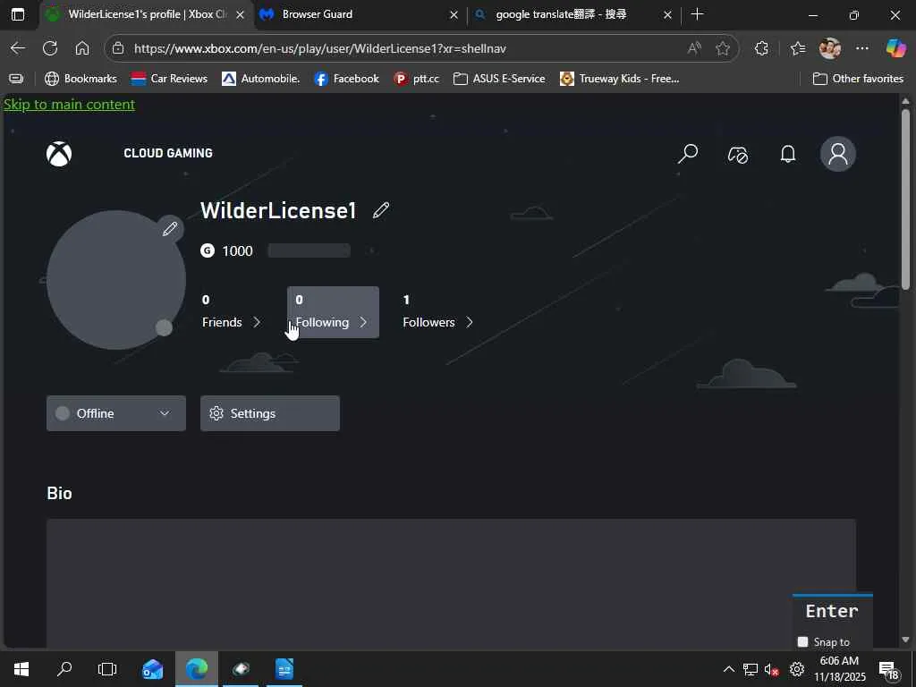Viewport: 916px width, 687px height.
Task: Open Edge settings and more menu
Action: tap(861, 48)
